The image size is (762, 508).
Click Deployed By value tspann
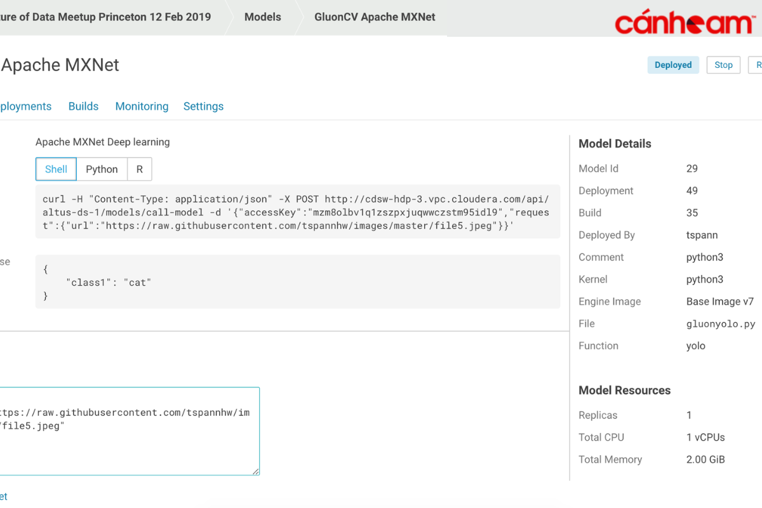[x=702, y=235]
